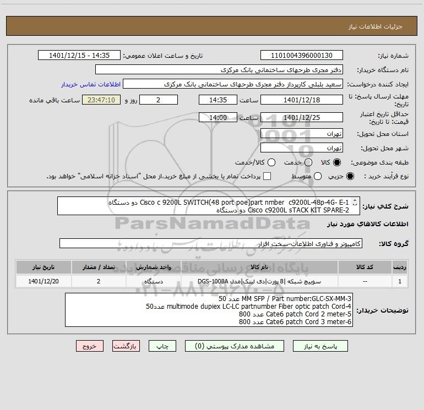
Task: Click the ایجاد کننده درخواست field
Action: pos(233,84)
